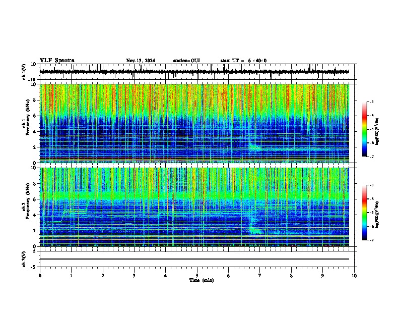Screen dimensions: 399x309
Task: Click the ch.2 spectrogram "8" kHz tick label
Action: (35, 184)
